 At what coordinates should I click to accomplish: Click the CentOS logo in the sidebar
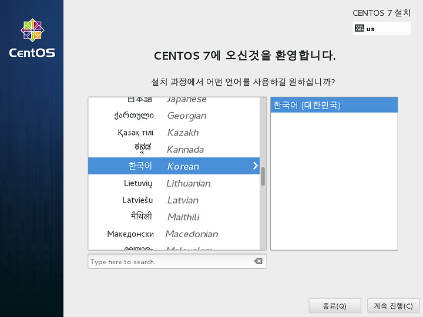coord(32,38)
